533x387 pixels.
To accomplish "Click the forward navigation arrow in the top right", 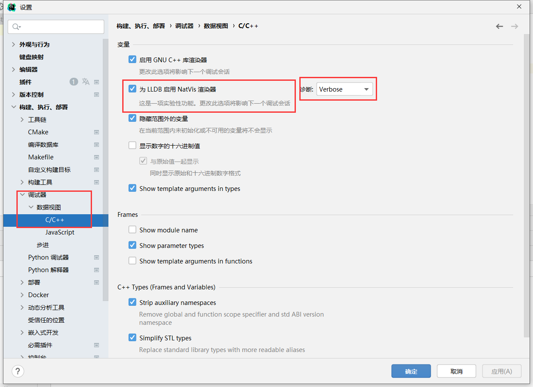I will point(514,26).
